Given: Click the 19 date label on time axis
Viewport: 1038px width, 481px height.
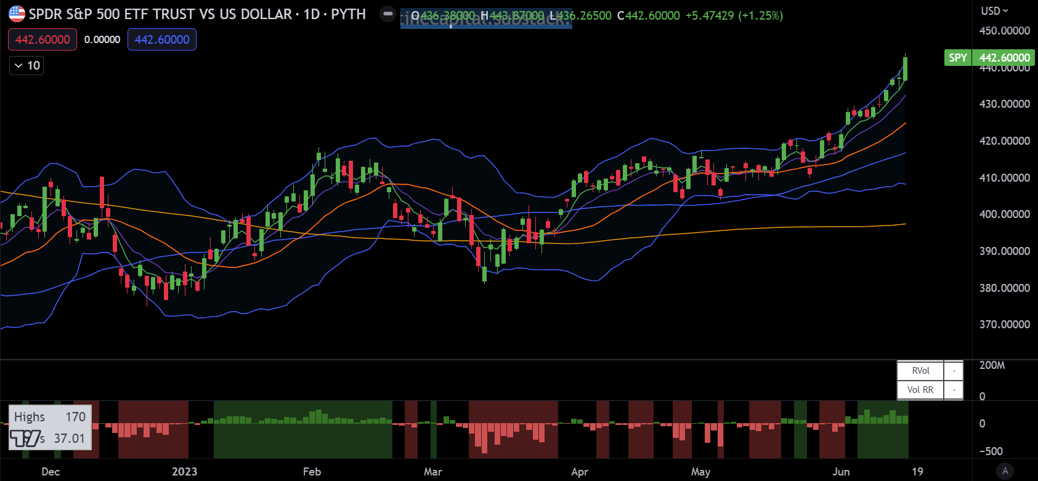Looking at the screenshot, I should (917, 472).
